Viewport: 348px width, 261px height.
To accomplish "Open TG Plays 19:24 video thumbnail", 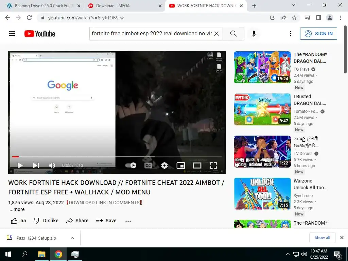I will click(x=262, y=67).
